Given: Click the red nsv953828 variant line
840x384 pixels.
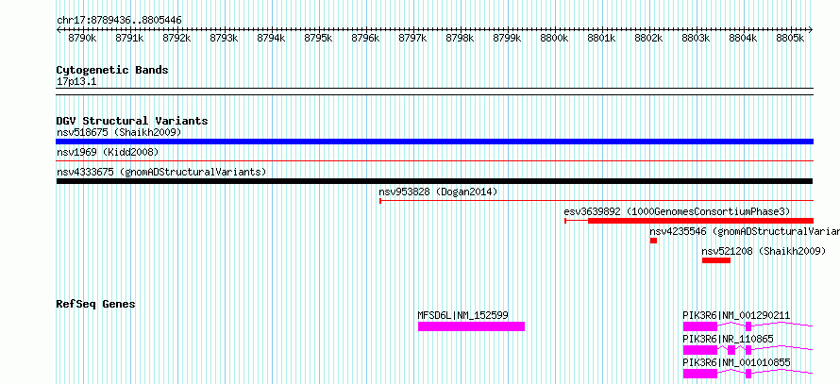Looking at the screenshot, I should pyautogui.click(x=596, y=201).
